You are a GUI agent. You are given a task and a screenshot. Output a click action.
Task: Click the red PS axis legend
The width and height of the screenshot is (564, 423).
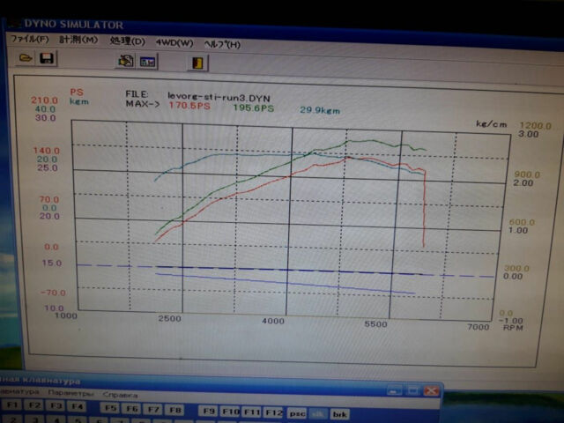click(77, 93)
